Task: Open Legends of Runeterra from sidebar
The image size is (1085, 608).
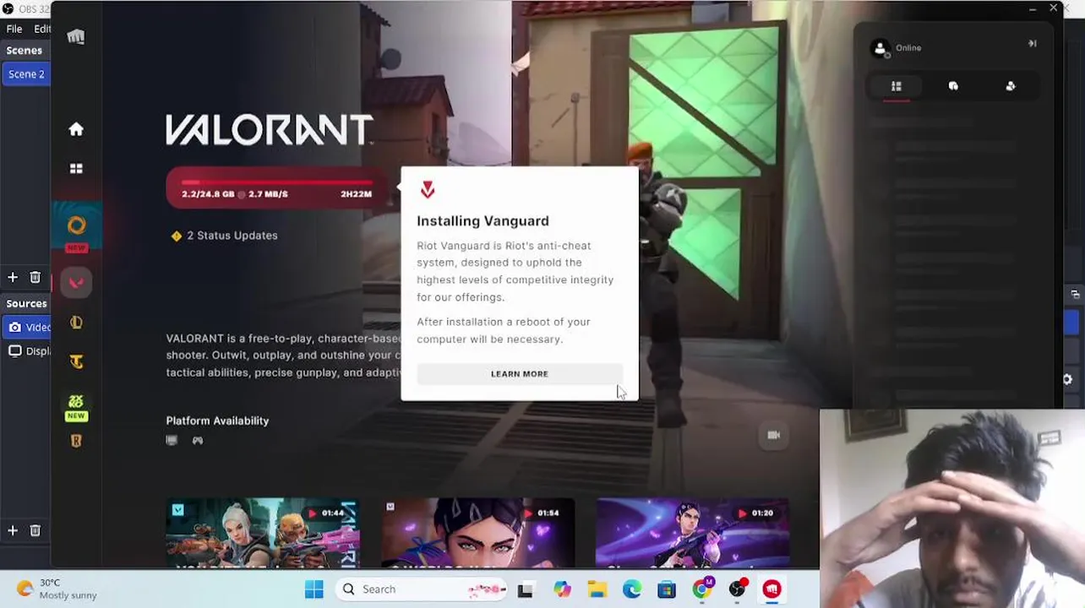Action: click(x=76, y=441)
